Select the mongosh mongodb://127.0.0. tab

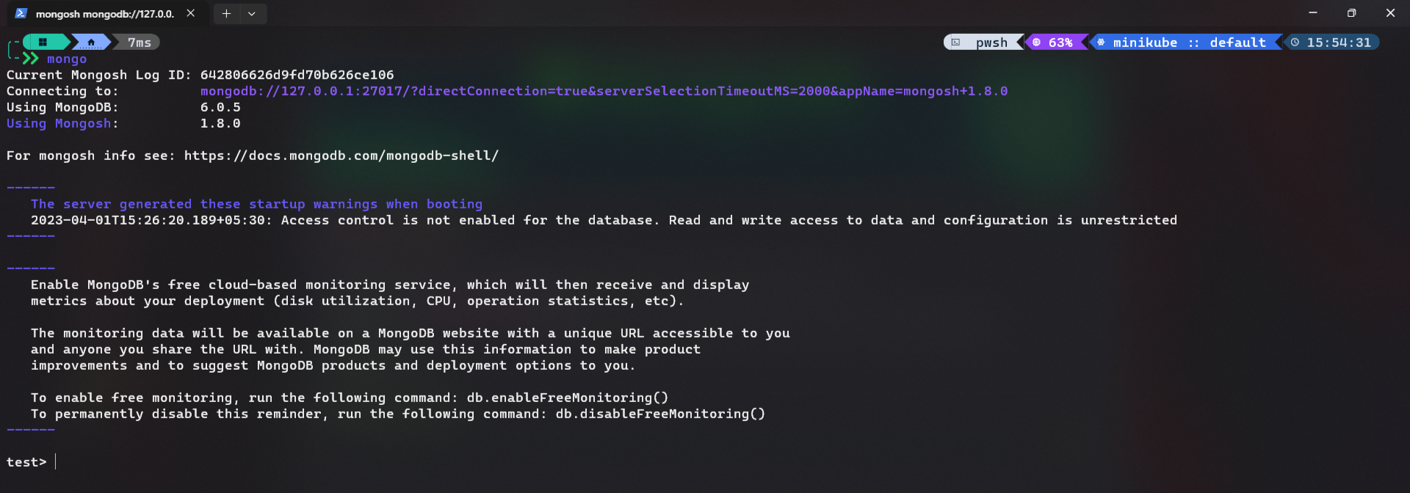tap(104, 13)
